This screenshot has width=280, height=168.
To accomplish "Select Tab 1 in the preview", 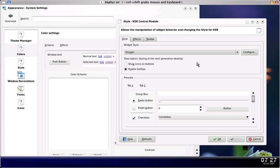I will (x=130, y=85).
